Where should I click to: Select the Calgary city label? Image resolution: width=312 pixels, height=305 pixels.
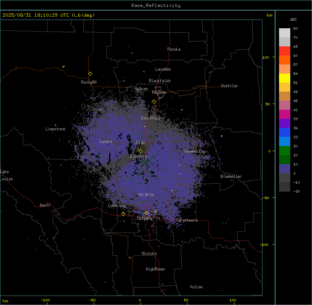click(144, 218)
